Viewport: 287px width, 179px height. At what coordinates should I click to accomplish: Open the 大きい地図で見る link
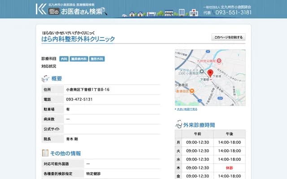(x=187, y=109)
